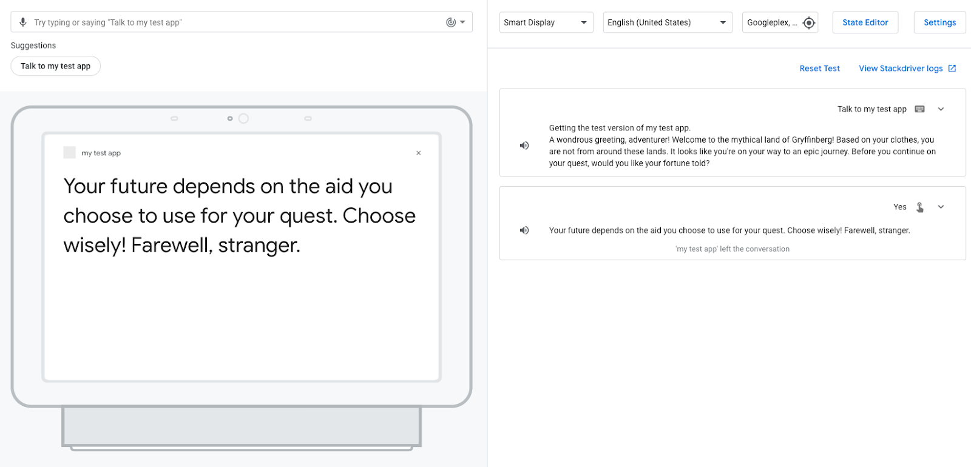Click the Reset Test link

pyautogui.click(x=819, y=69)
